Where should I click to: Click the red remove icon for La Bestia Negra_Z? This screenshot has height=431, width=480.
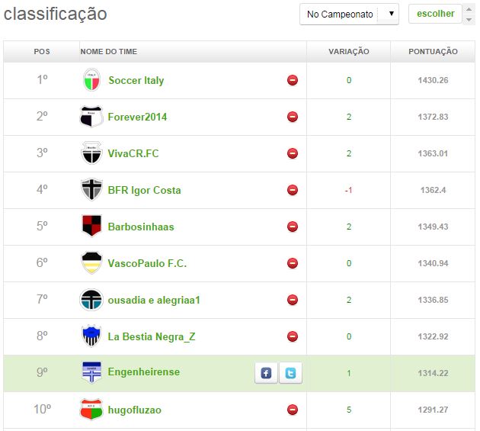click(293, 336)
